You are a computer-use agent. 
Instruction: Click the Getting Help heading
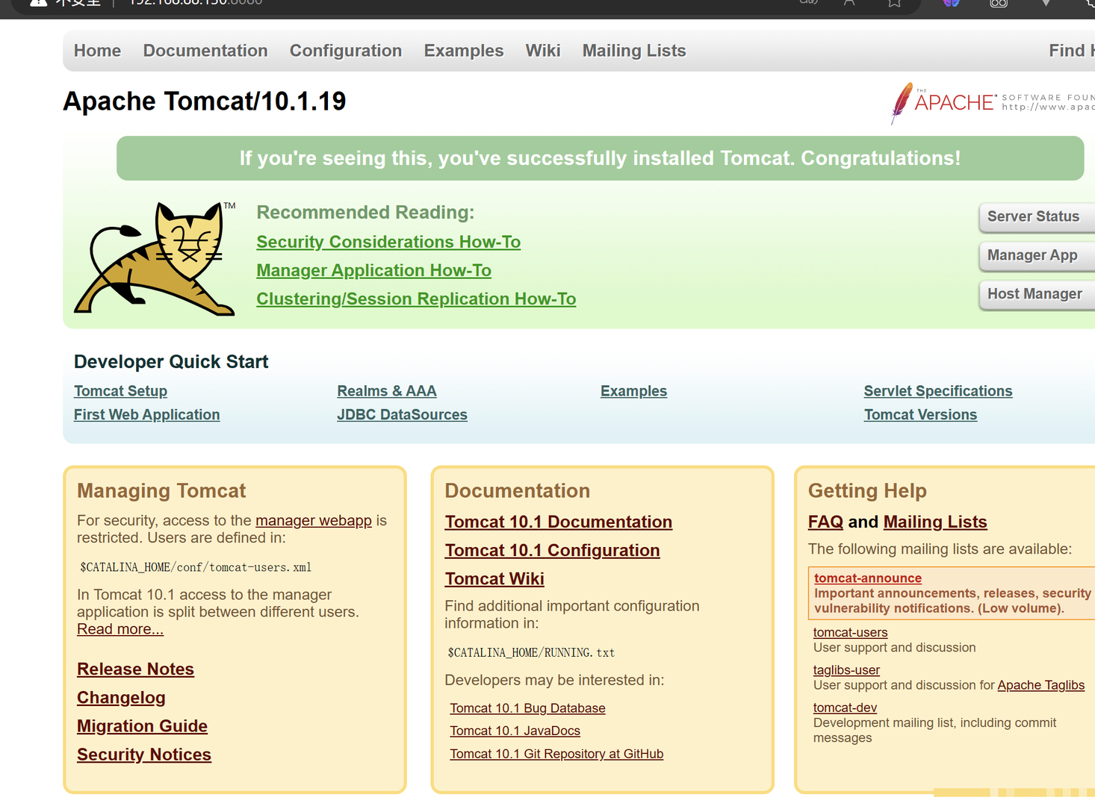(867, 490)
